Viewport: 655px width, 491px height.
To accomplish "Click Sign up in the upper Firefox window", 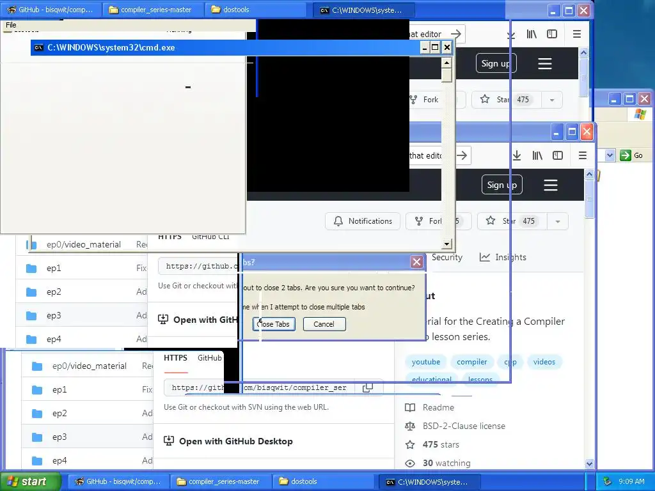I will tap(496, 63).
